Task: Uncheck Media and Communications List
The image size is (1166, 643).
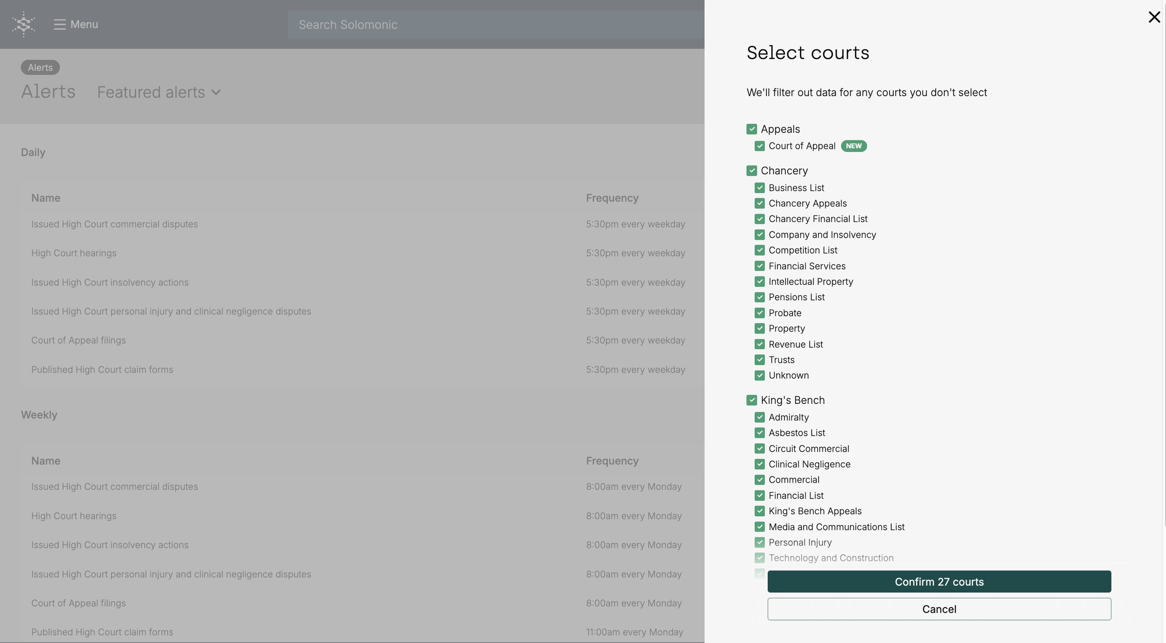Action: (759, 527)
